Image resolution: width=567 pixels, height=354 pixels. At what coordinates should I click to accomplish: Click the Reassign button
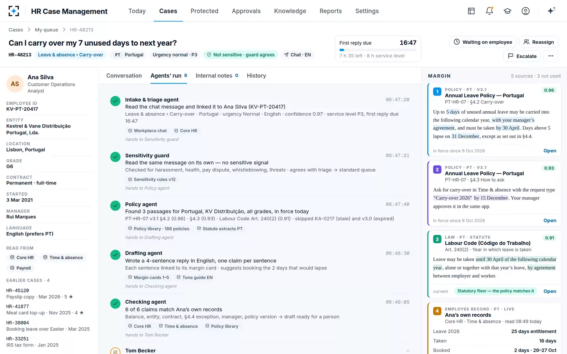coord(539,42)
